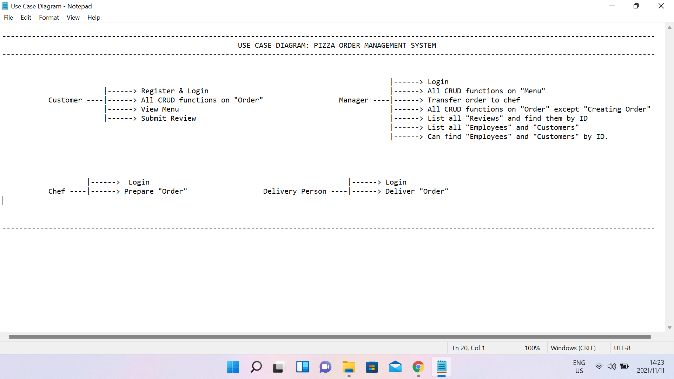Open the Edit menu
This screenshot has height=379, width=674.
26,18
